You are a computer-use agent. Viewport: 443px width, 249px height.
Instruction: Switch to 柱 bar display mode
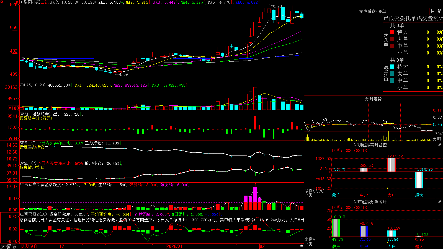[432, 11]
